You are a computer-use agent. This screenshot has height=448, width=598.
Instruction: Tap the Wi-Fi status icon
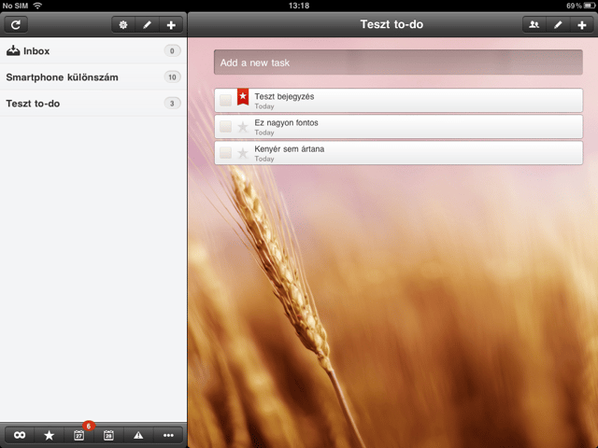coord(37,6)
